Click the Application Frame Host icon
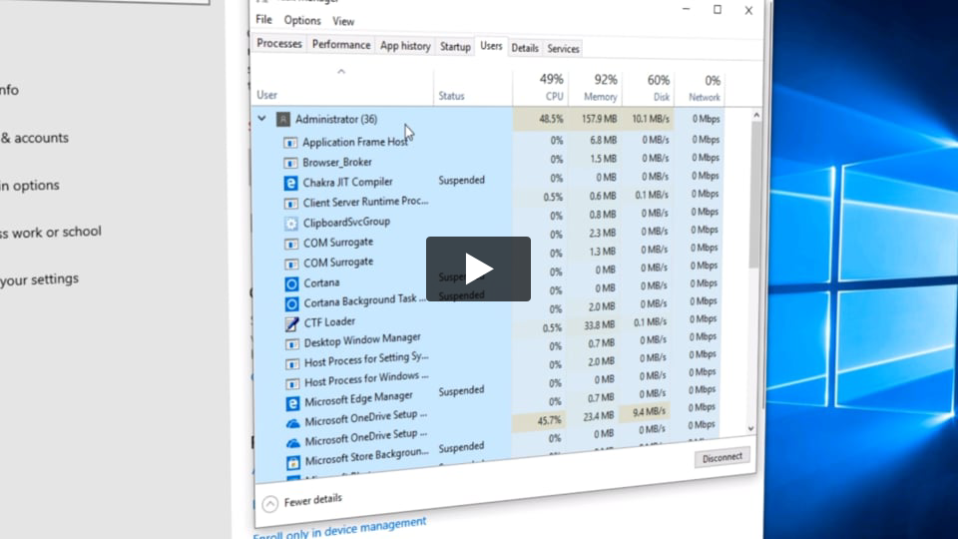958x539 pixels. click(290, 143)
